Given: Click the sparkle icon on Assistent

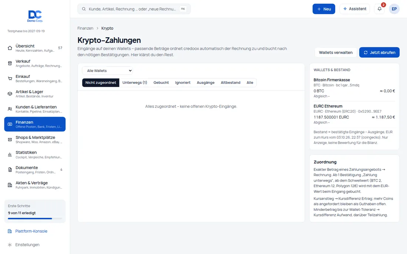Looking at the screenshot, I should 345,9.
